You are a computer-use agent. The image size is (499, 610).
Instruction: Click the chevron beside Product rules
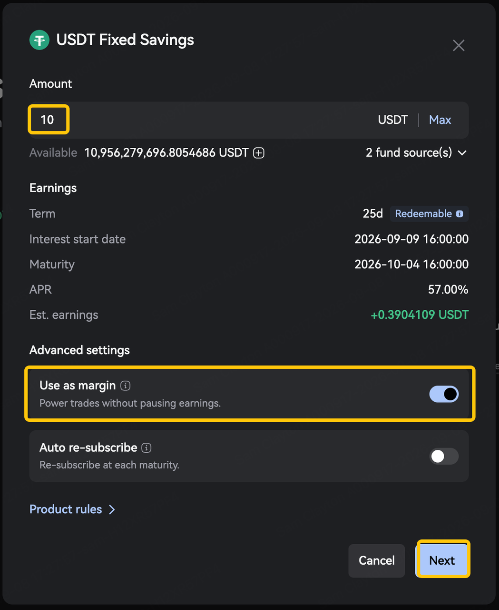point(112,509)
